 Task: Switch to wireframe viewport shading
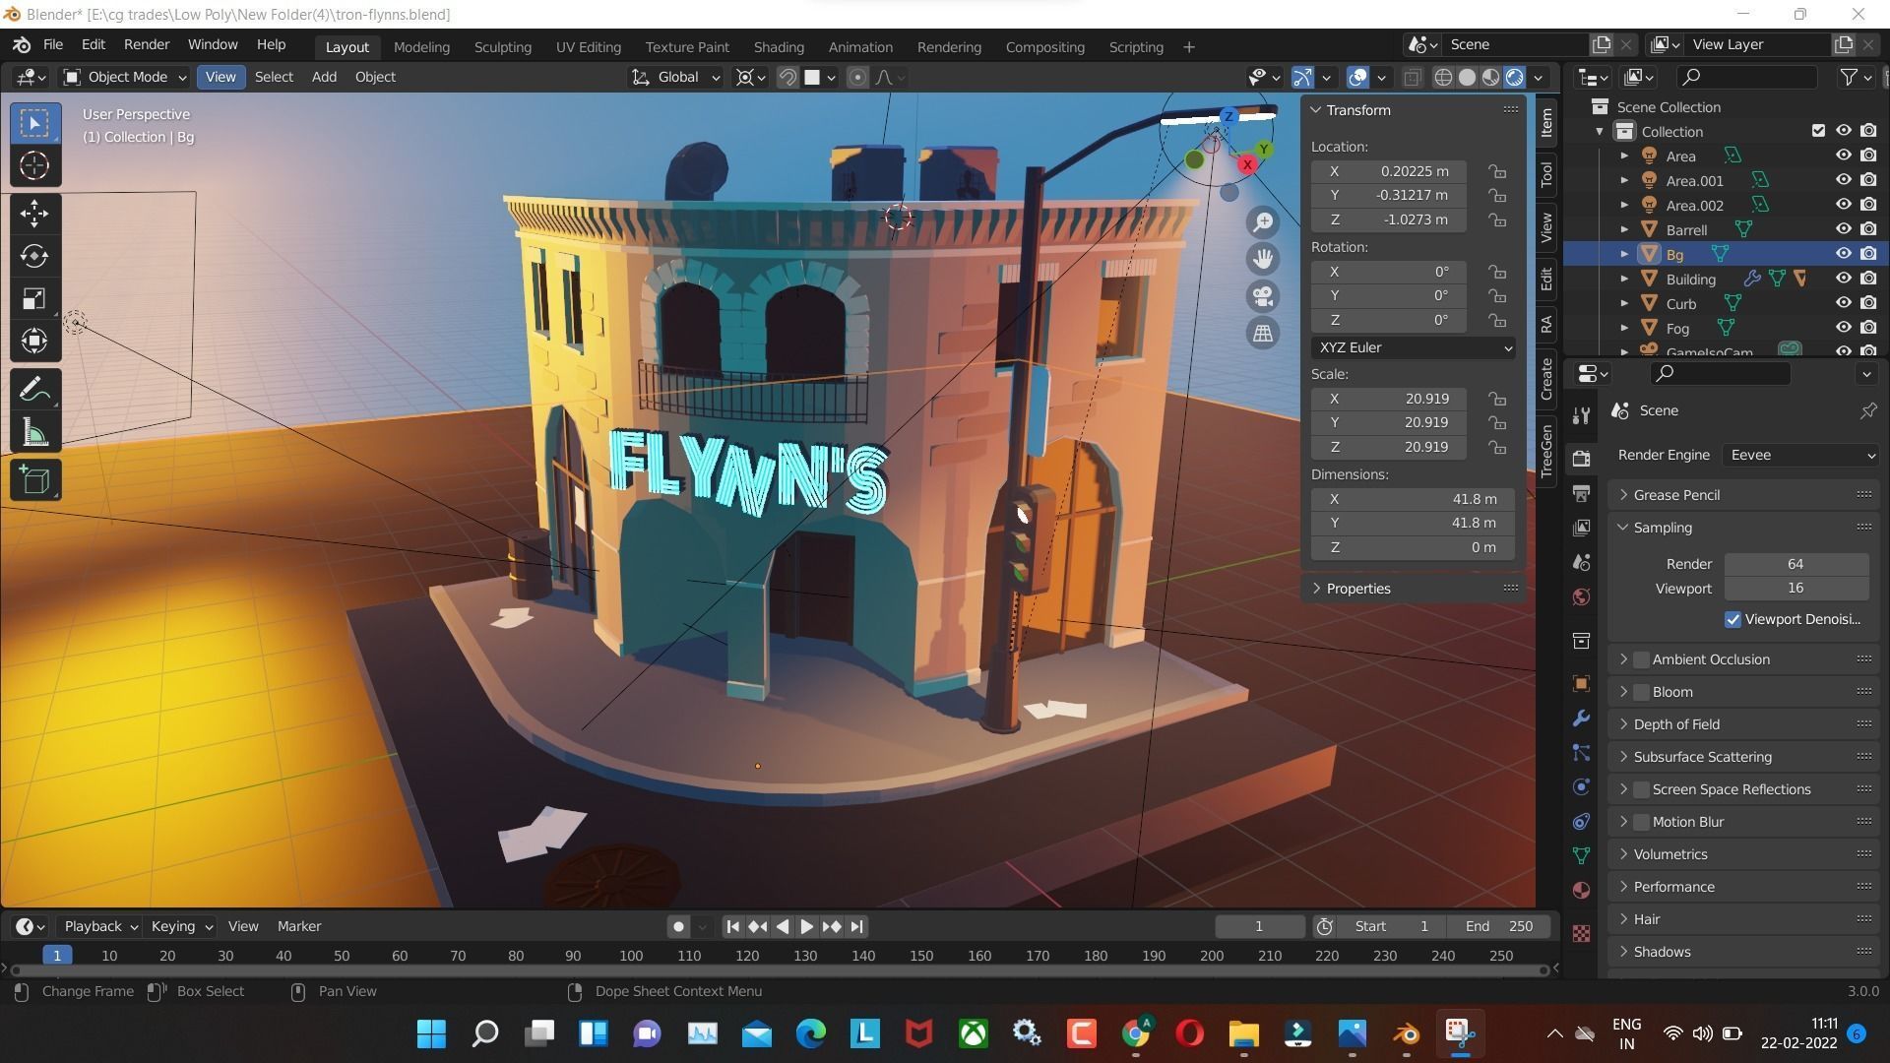pyautogui.click(x=1443, y=78)
